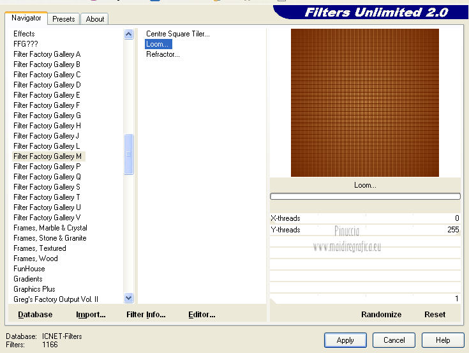Image resolution: width=469 pixels, height=353 pixels.
Task: Choose Filter Factory Gallery L
Action: pyautogui.click(x=47, y=146)
